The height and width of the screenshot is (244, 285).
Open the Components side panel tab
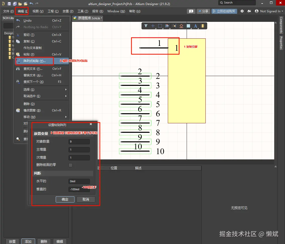(x=281, y=25)
